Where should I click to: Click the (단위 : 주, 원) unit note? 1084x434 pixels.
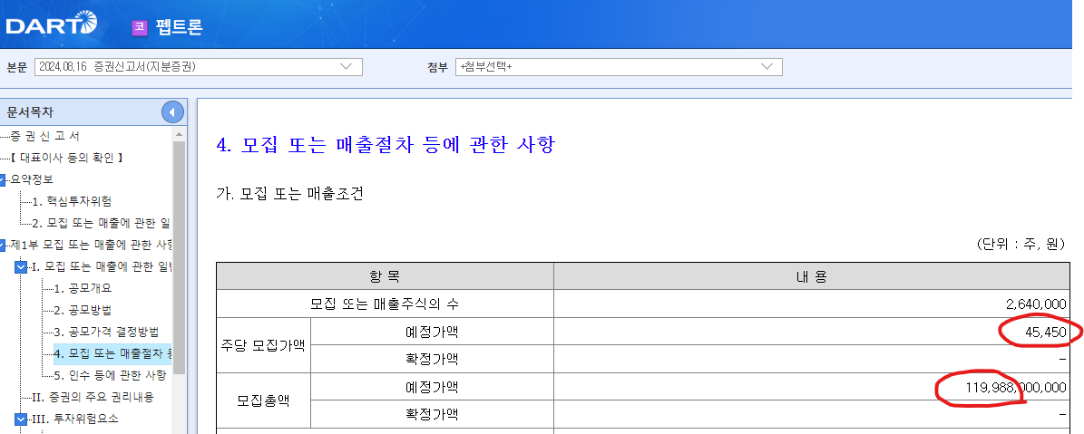pyautogui.click(x=1021, y=245)
